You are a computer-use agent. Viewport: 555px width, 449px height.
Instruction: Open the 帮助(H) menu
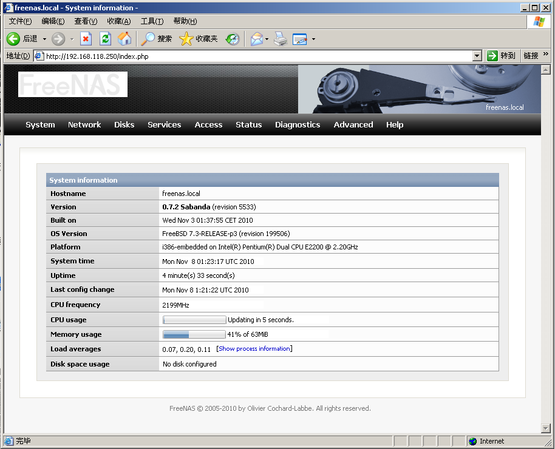(185, 21)
